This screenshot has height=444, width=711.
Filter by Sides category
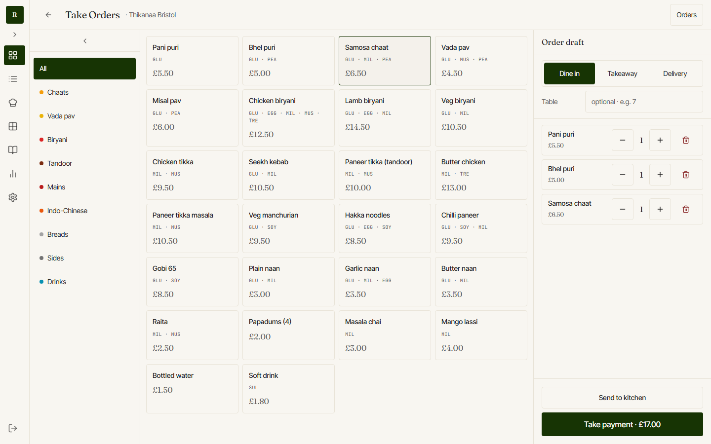(84, 258)
